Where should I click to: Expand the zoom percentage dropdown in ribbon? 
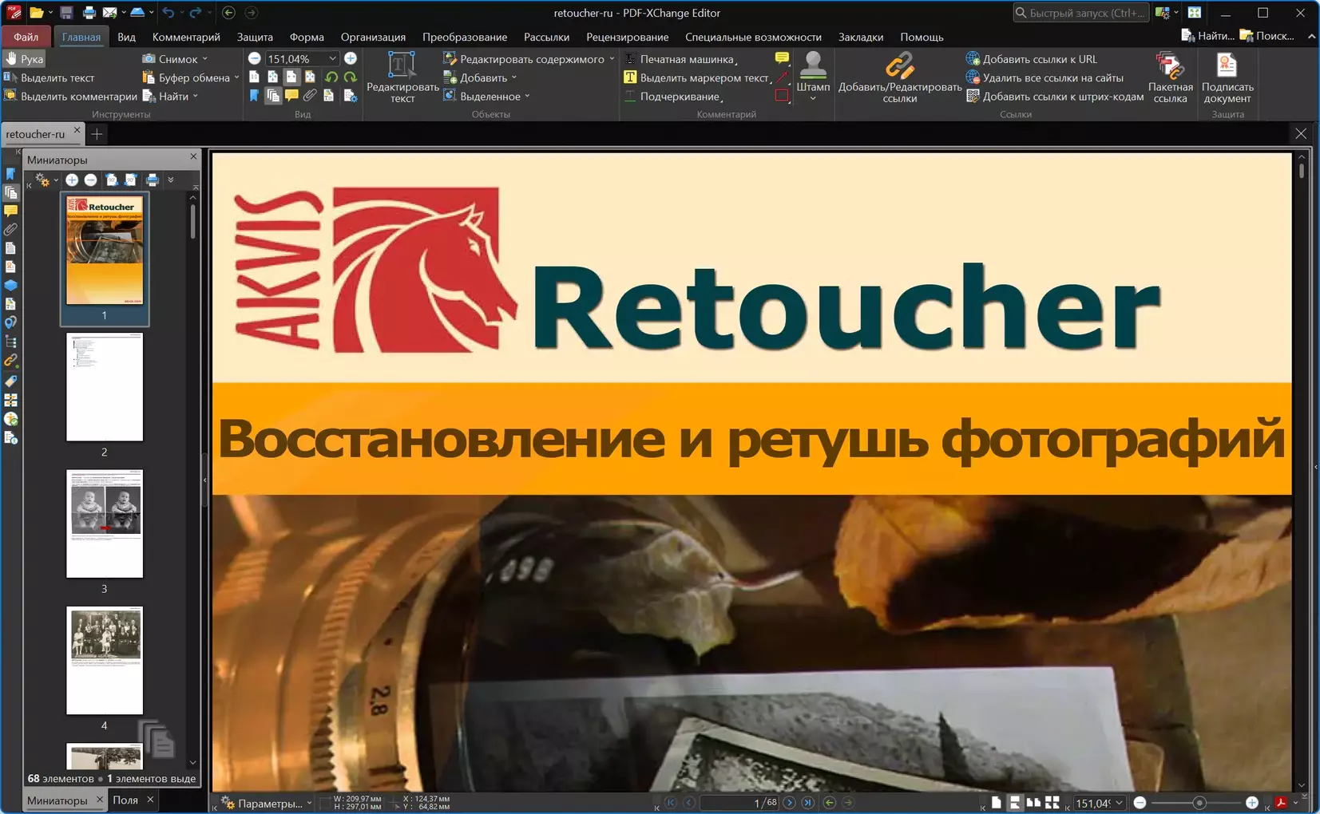332,59
